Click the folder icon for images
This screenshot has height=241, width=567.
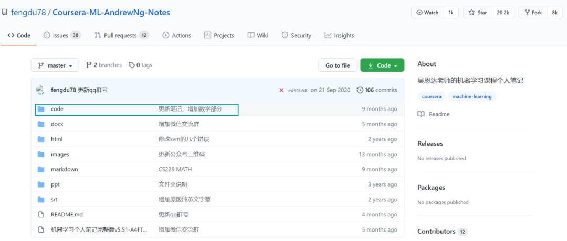point(41,154)
